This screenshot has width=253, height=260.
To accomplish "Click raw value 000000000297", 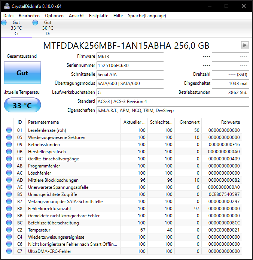I will [224, 202].
